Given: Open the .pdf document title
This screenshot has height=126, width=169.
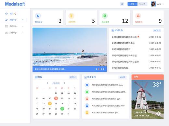Looking at the screenshot, I should click(x=105, y=113).
